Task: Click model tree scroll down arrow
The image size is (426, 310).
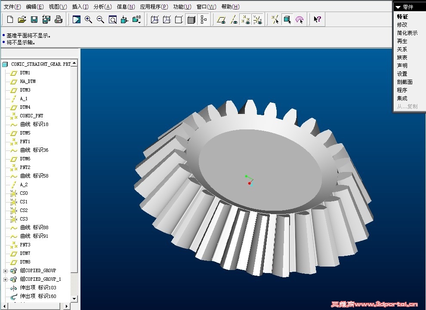Action: pos(74,298)
